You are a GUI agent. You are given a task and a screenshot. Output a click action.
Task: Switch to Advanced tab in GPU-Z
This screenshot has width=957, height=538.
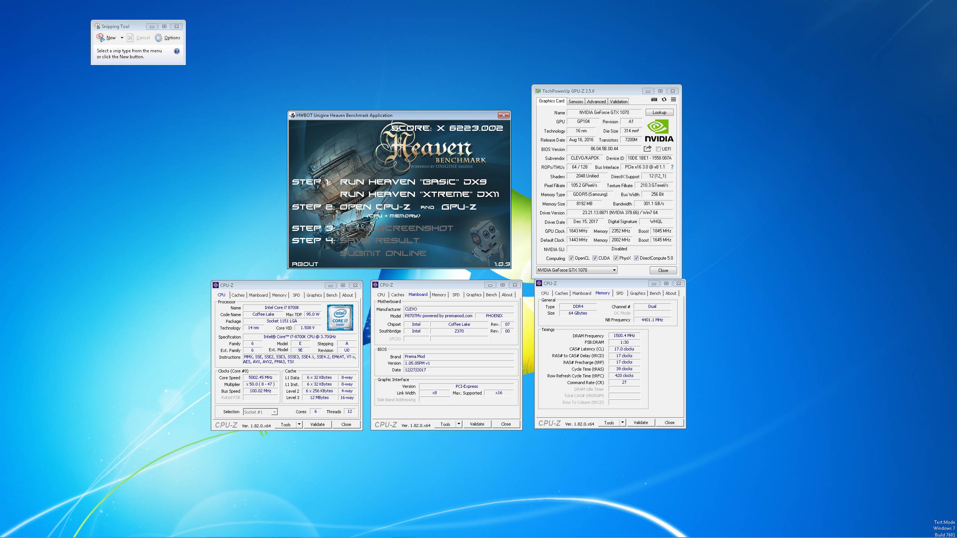point(596,102)
